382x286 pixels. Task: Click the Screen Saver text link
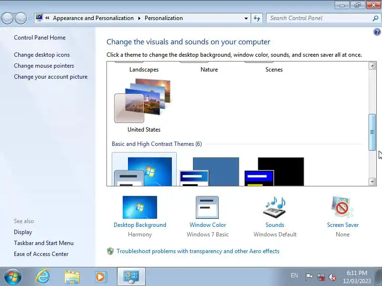[x=343, y=225]
